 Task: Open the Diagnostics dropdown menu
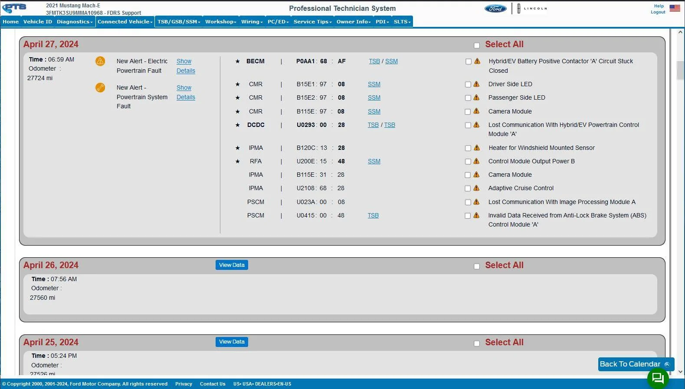pyautogui.click(x=75, y=22)
